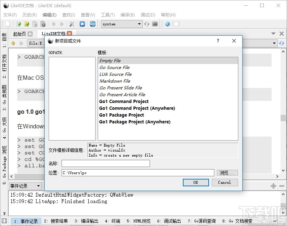This screenshot has height=226, width=287.
Task: Open the 查看(V) menu
Action: pos(88,15)
